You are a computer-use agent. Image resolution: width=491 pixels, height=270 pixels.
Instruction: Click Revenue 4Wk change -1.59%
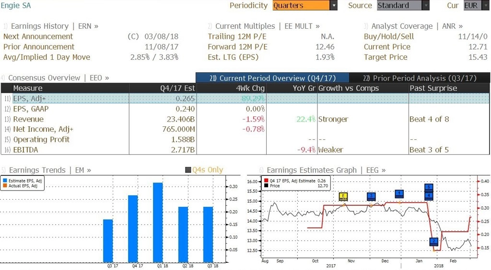(253, 119)
